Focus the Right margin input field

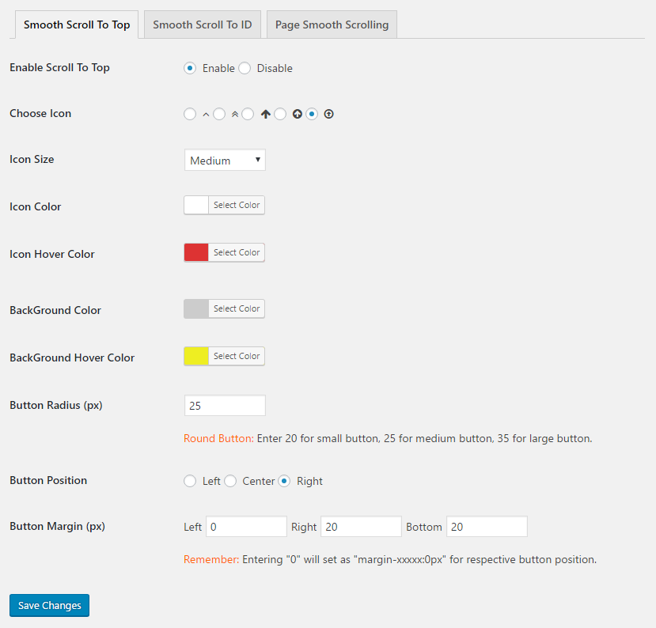(361, 527)
